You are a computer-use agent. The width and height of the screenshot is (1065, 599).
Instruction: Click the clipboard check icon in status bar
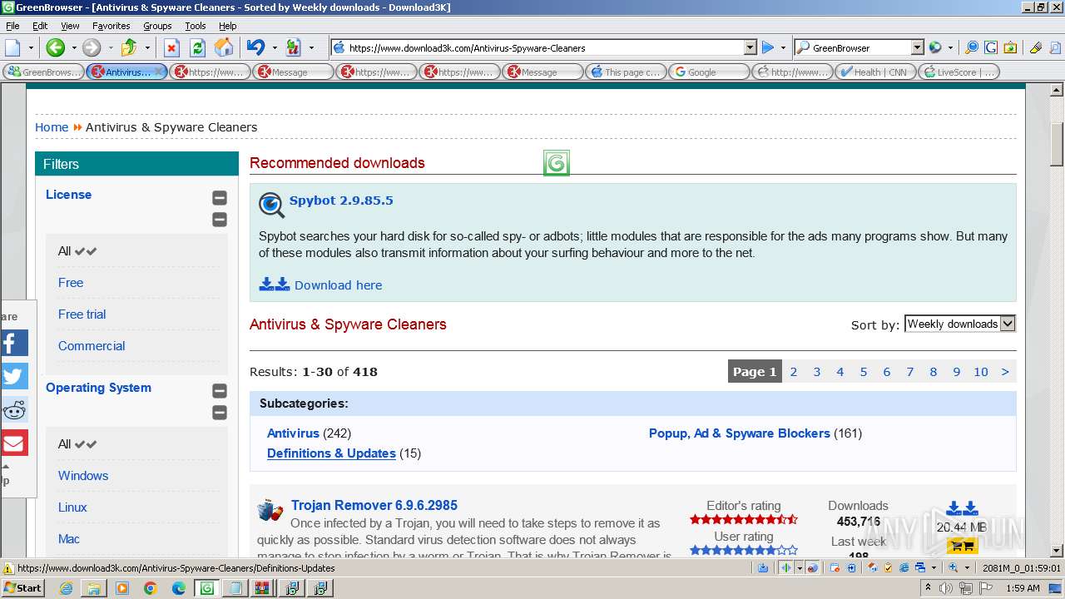tap(888, 567)
